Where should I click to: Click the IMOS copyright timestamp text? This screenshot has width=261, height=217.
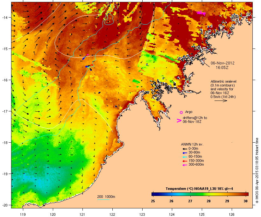(x=257, y=170)
